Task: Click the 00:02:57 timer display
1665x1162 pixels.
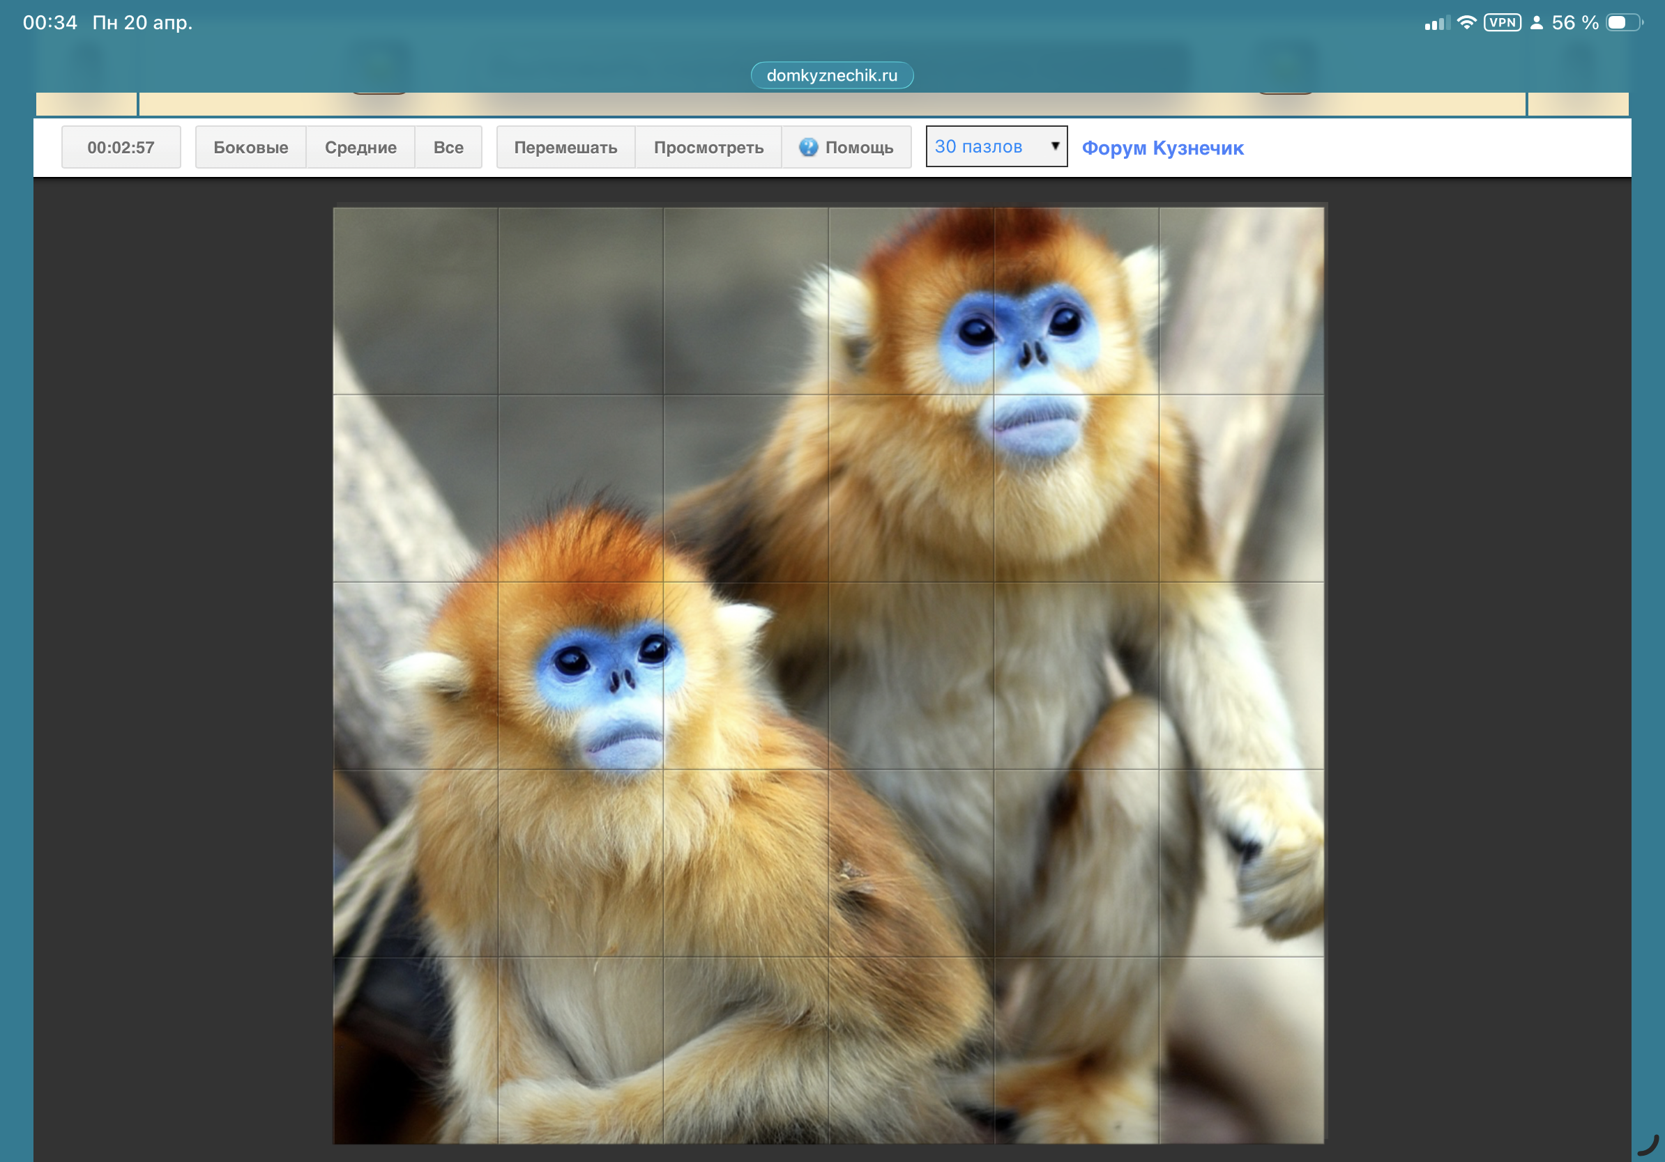Action: coord(121,147)
